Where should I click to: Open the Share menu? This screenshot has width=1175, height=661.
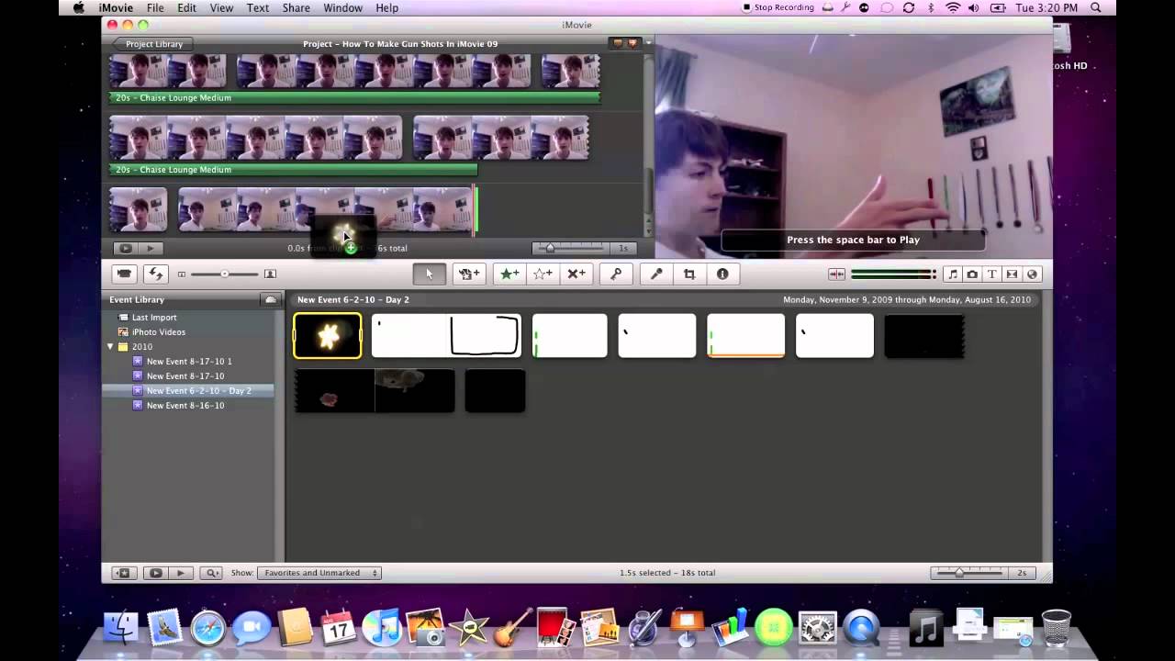[x=296, y=8]
